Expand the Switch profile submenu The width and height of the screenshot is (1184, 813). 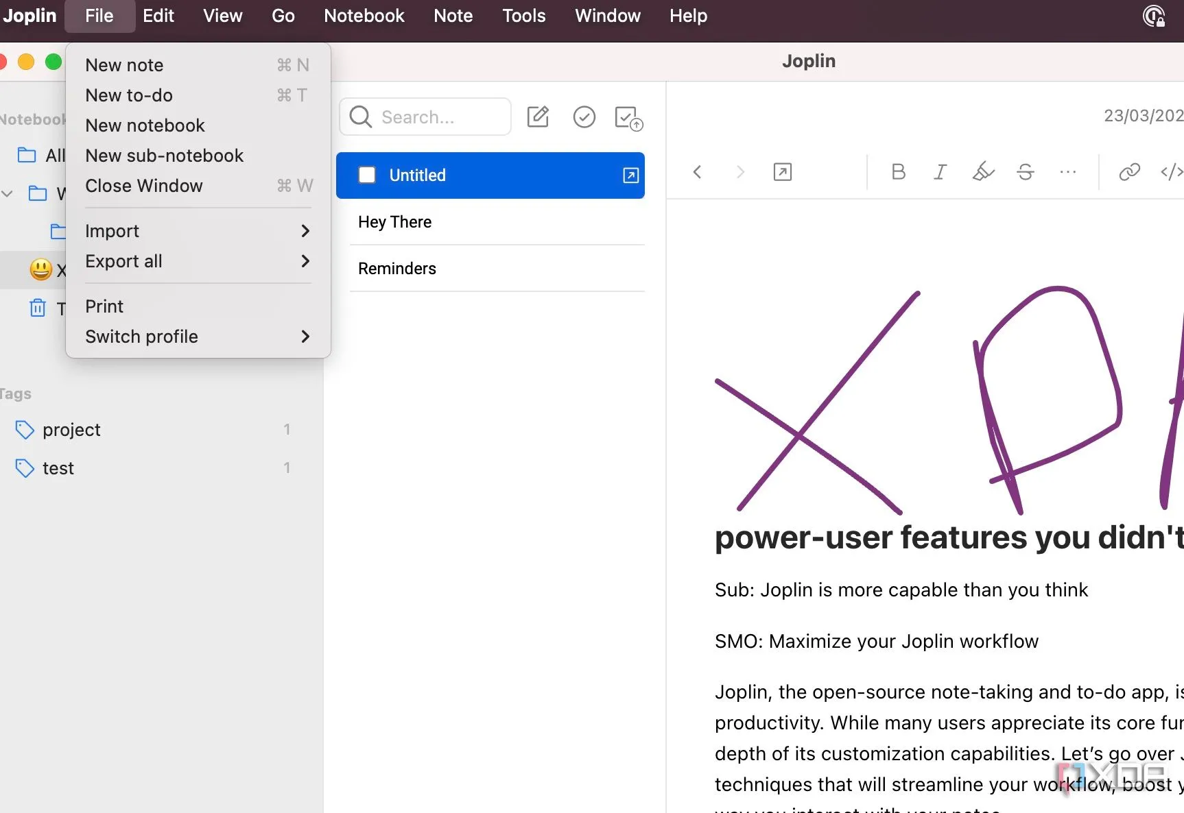coord(198,337)
